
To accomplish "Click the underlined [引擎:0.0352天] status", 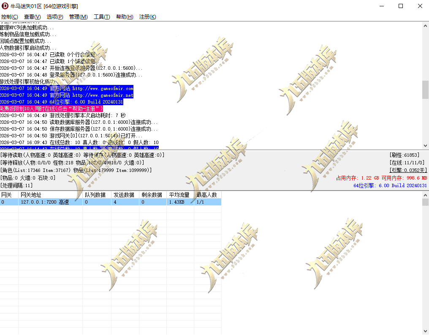I will [x=408, y=170].
